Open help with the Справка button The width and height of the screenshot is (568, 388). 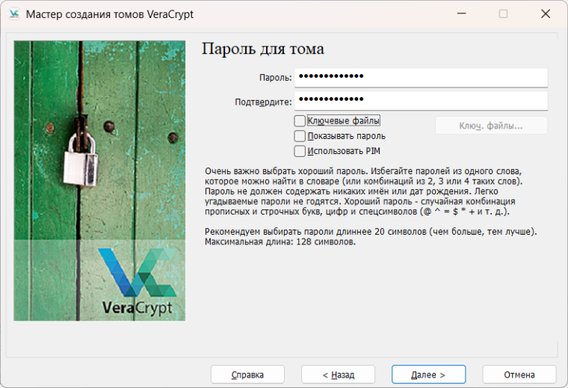(x=247, y=375)
